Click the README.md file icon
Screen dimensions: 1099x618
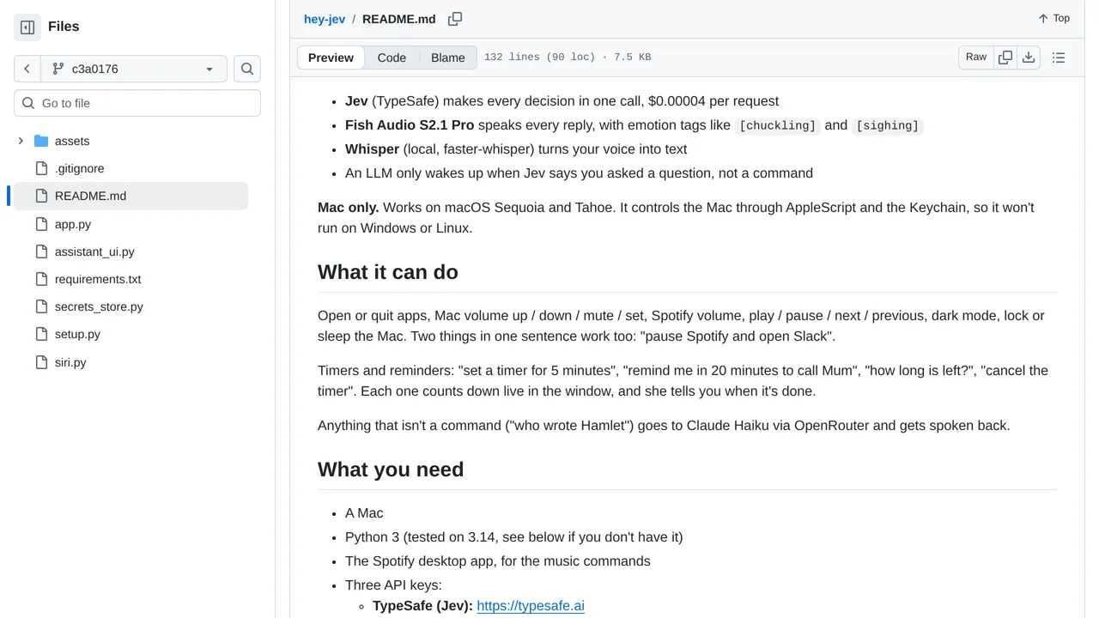click(x=41, y=196)
